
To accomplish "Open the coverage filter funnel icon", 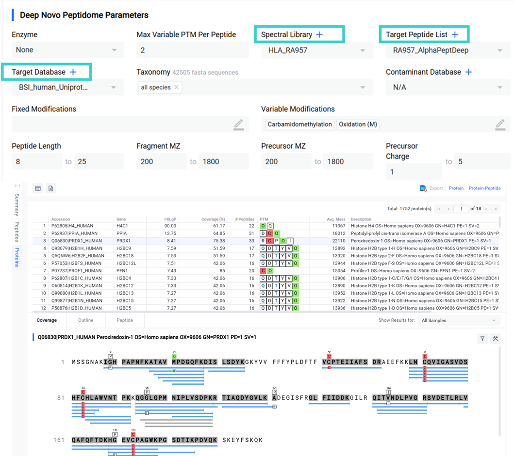I will coord(482,339).
